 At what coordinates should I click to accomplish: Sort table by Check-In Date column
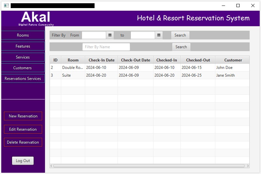click(x=101, y=60)
